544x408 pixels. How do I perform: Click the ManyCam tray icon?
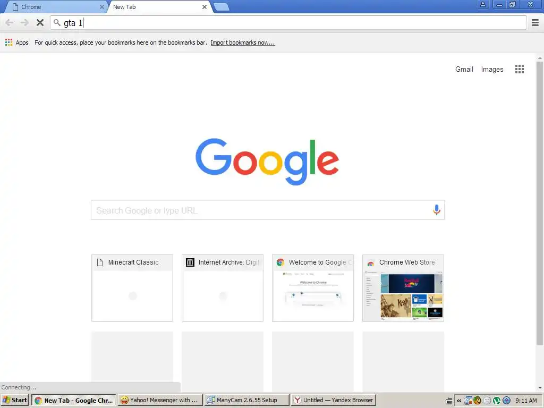(x=467, y=401)
